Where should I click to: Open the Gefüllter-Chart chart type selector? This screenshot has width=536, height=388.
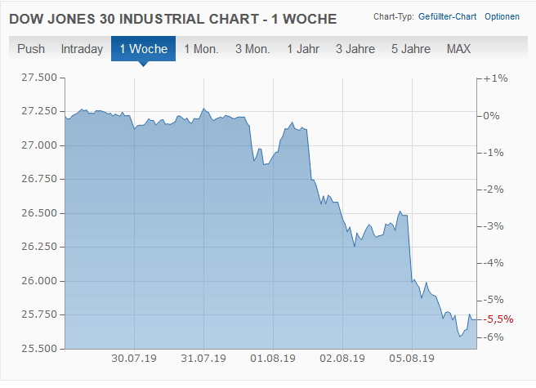point(448,16)
